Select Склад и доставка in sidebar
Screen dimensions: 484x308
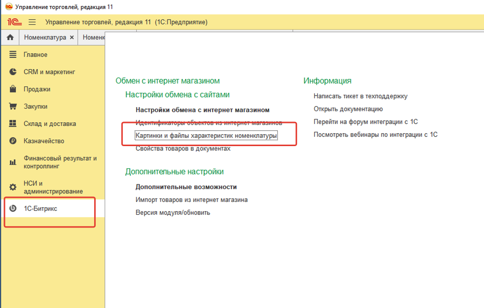(x=50, y=124)
